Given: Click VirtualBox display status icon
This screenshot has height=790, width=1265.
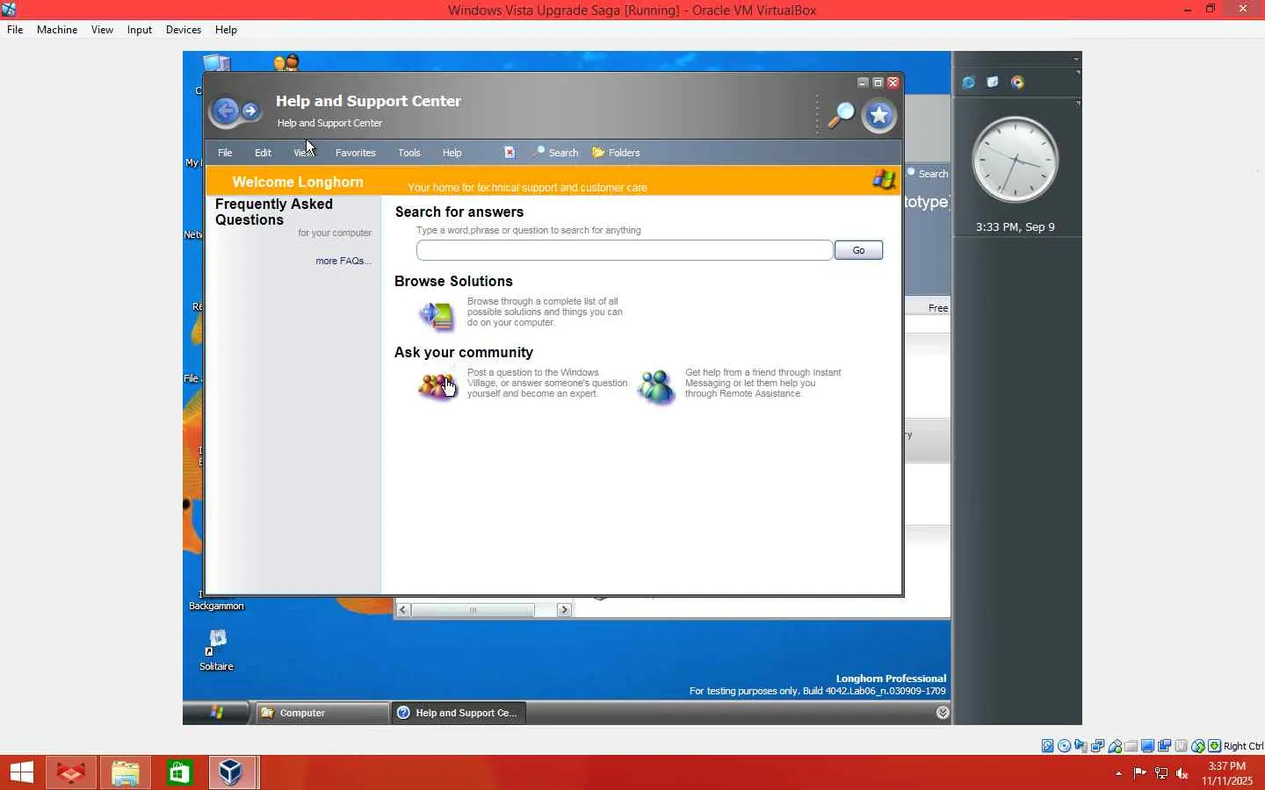Looking at the screenshot, I should (x=1147, y=746).
